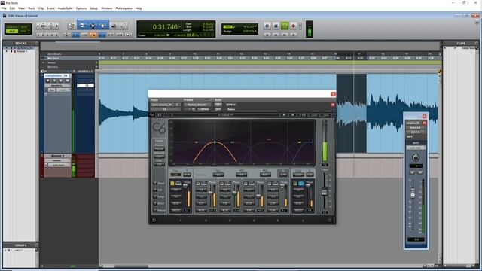Toggle the solo button on C6 band four
The image size is (482, 271).
pyautogui.click(x=246, y=184)
